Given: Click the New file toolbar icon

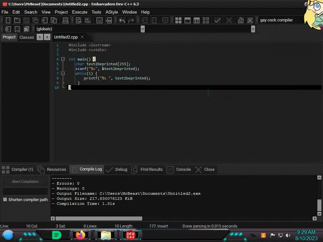Looking at the screenshot, I should [8, 20].
